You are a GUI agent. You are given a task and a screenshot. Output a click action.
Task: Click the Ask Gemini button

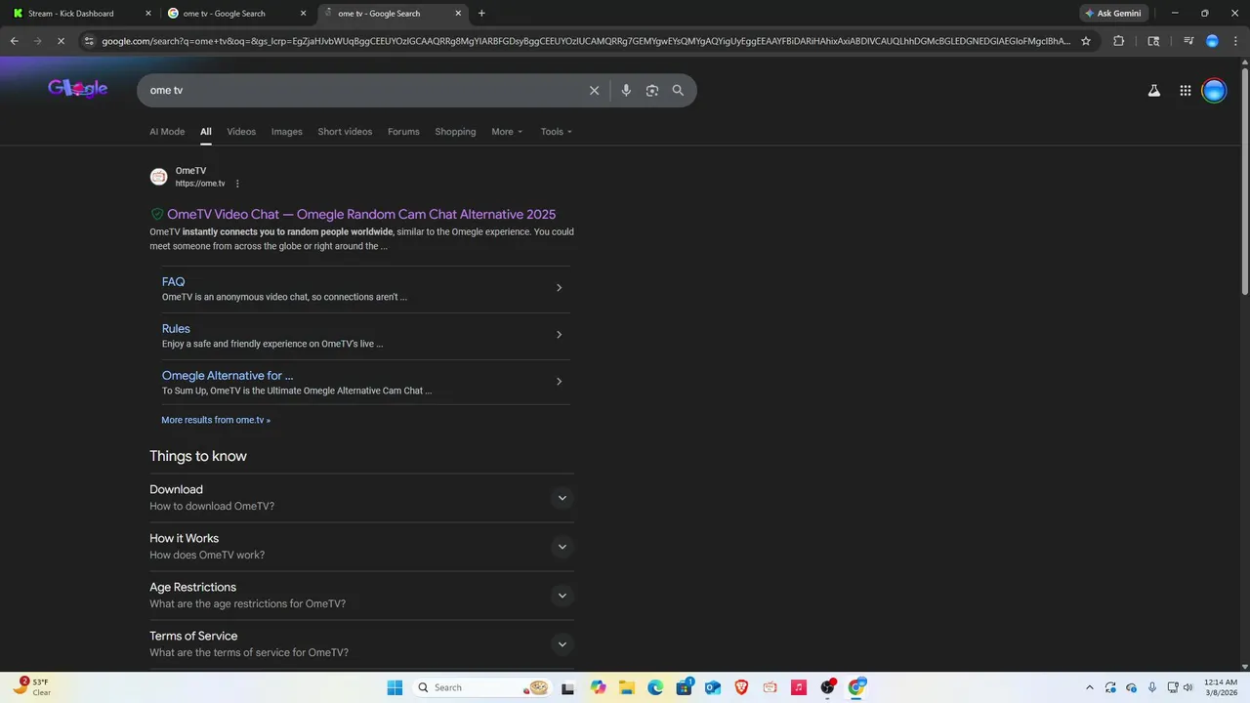click(x=1113, y=14)
